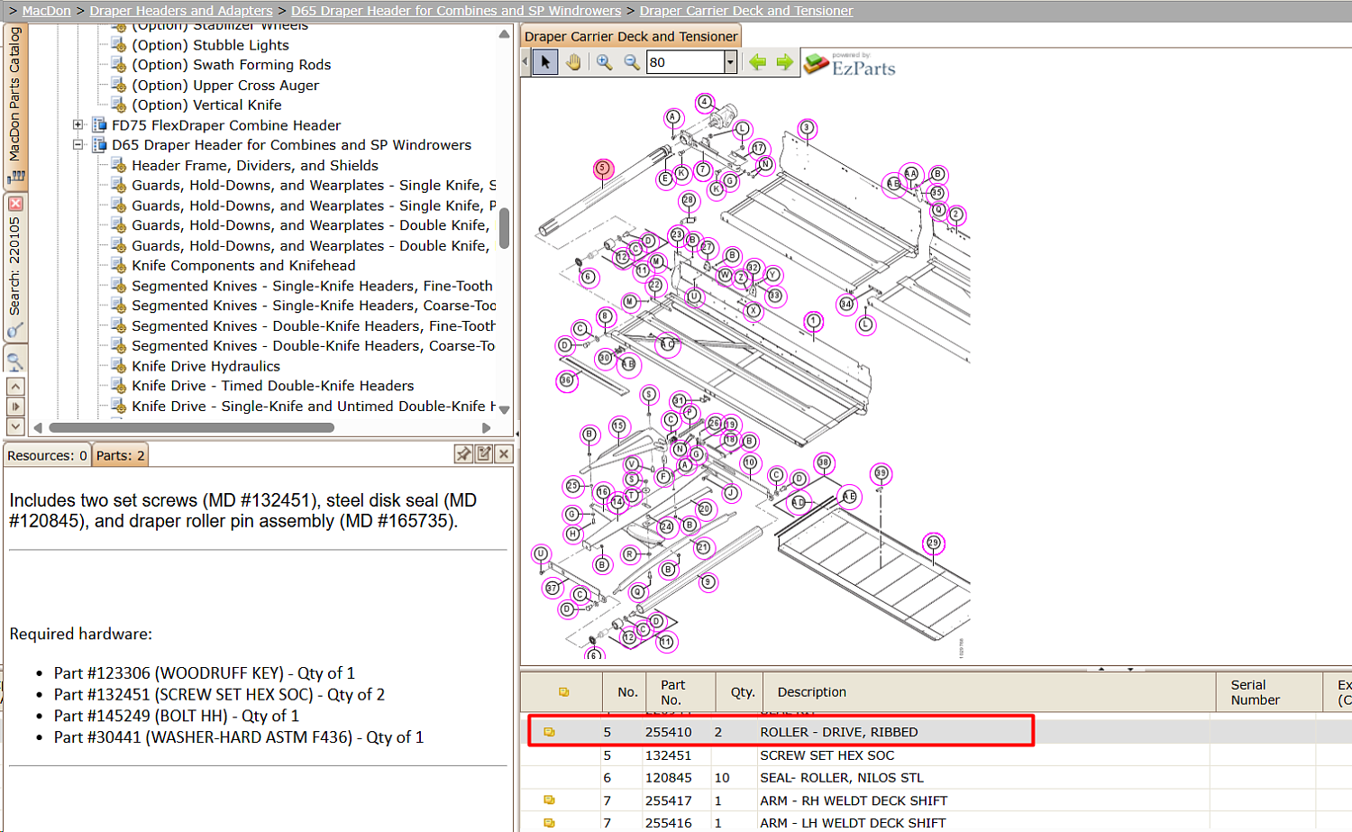Click the book icon beside D65 Draper Header
This screenshot has width=1352, height=832.
click(100, 145)
